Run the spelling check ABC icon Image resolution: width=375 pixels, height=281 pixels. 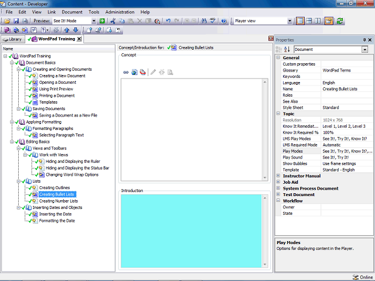[213, 21]
